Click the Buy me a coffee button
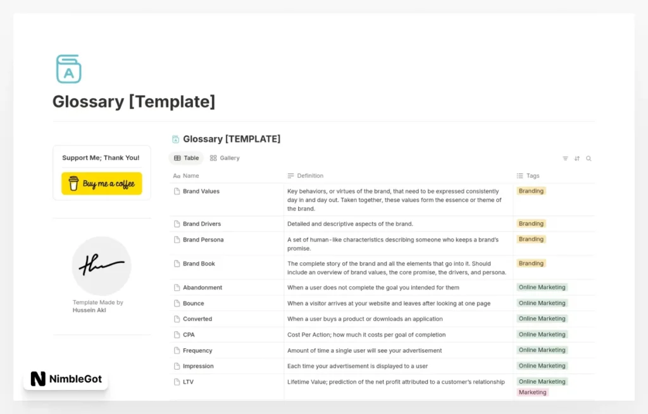This screenshot has width=648, height=414. 101,183
